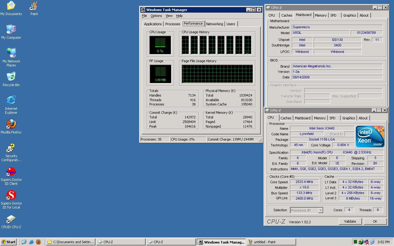Click the American Megatrends Inc. BIOS brand field
Viewport: 394px width, 246px height.
pos(337,66)
